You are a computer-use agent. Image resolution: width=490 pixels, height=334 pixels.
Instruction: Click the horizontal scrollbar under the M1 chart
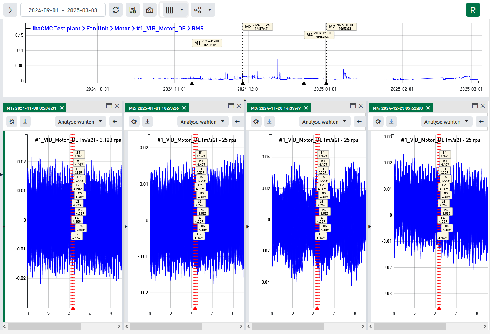click(x=44, y=327)
